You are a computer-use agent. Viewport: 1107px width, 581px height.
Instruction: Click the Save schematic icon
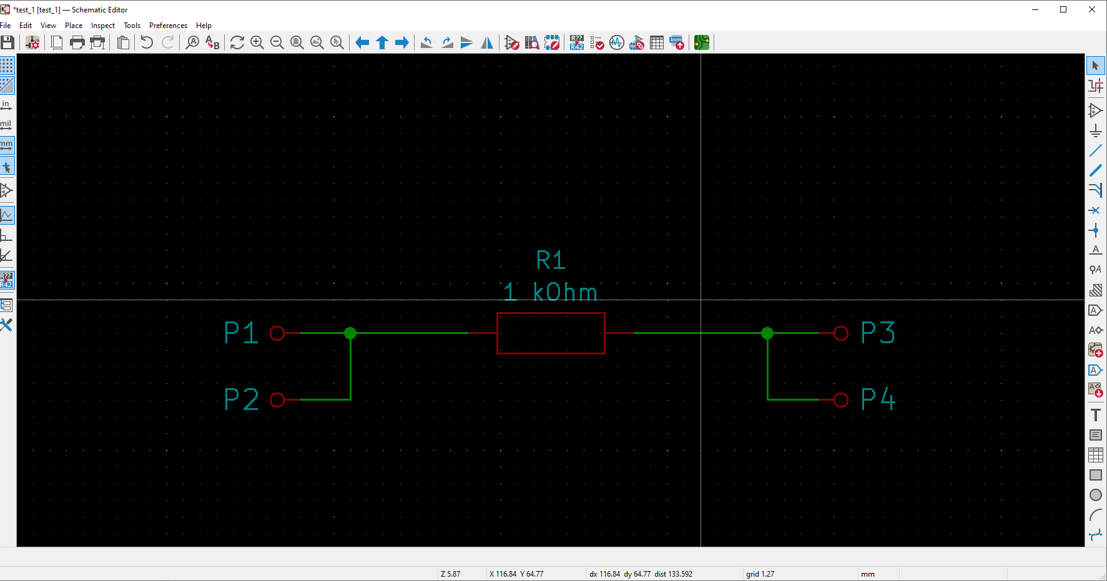click(7, 42)
